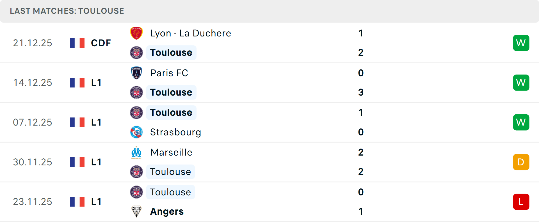Screen dimensions: 539x222
Task: Click the Paris FC club crest
Action: (x=136, y=73)
